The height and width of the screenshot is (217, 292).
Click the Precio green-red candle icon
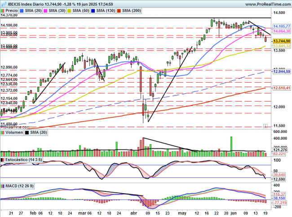point(3,11)
